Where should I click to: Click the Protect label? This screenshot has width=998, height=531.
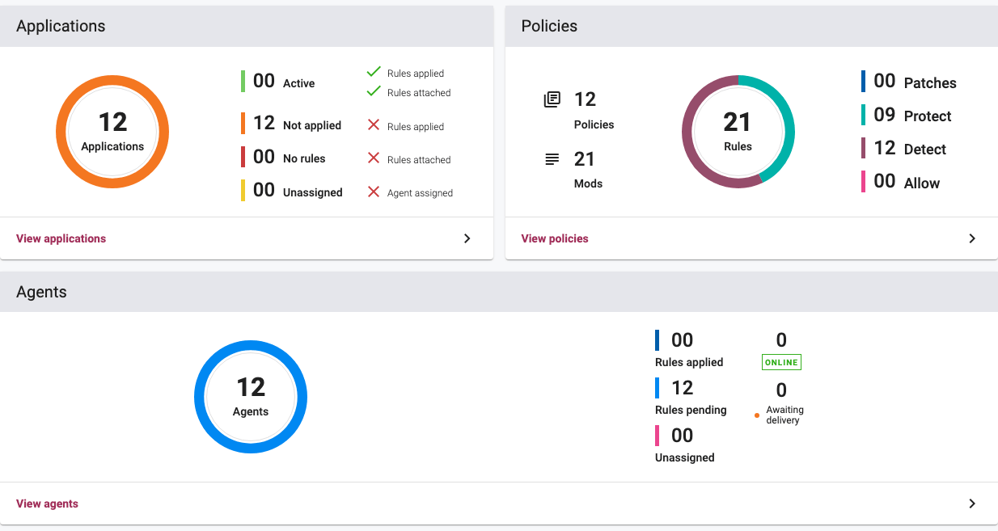pos(928,116)
